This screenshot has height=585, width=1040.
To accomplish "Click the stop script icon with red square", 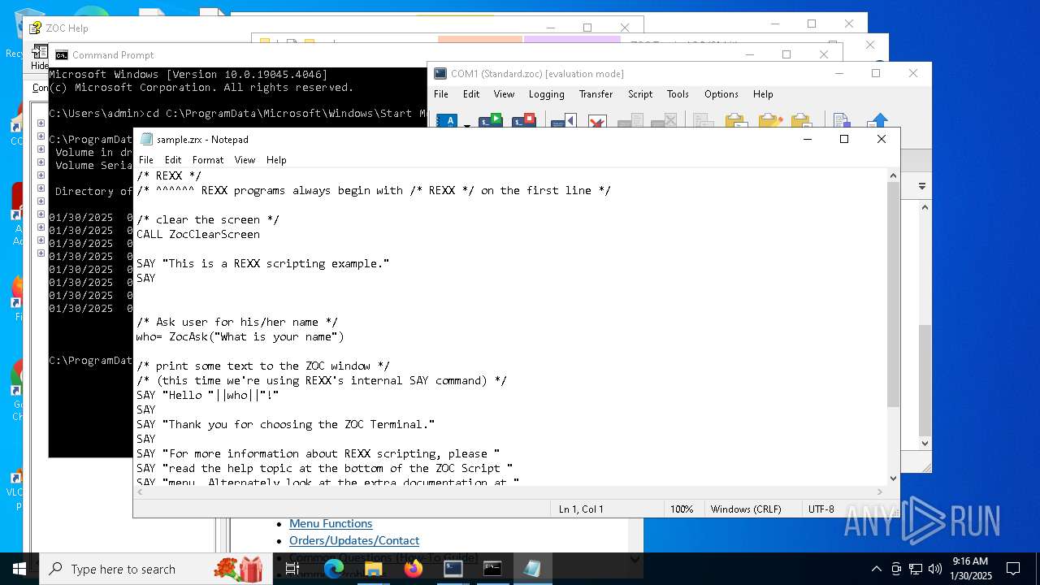I will [524, 122].
